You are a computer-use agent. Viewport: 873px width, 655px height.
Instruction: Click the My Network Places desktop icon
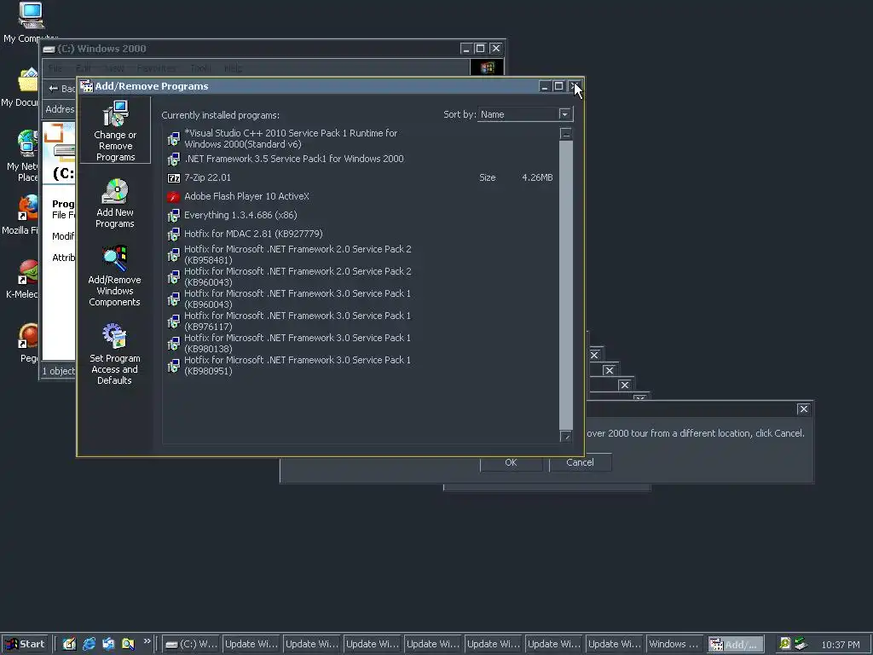pyautogui.click(x=28, y=143)
